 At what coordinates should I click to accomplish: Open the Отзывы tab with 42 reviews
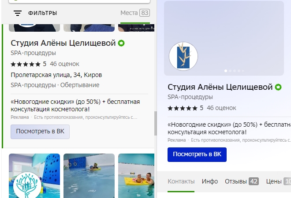pos(241,181)
